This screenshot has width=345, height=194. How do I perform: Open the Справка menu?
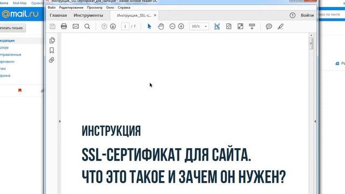pos(124,8)
